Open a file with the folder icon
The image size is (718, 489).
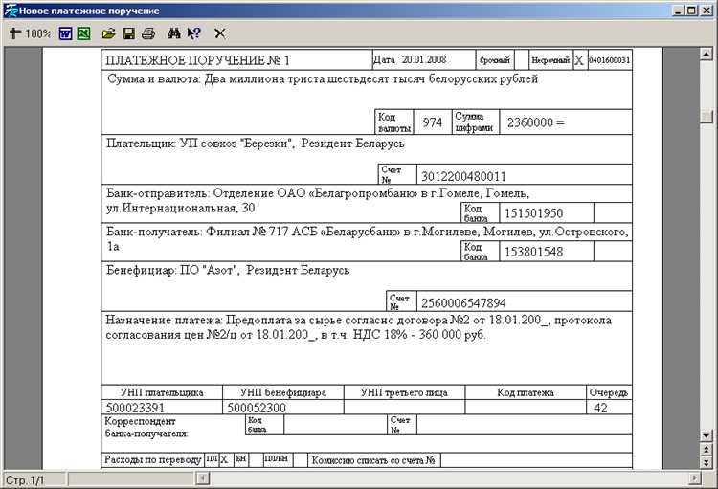109,33
